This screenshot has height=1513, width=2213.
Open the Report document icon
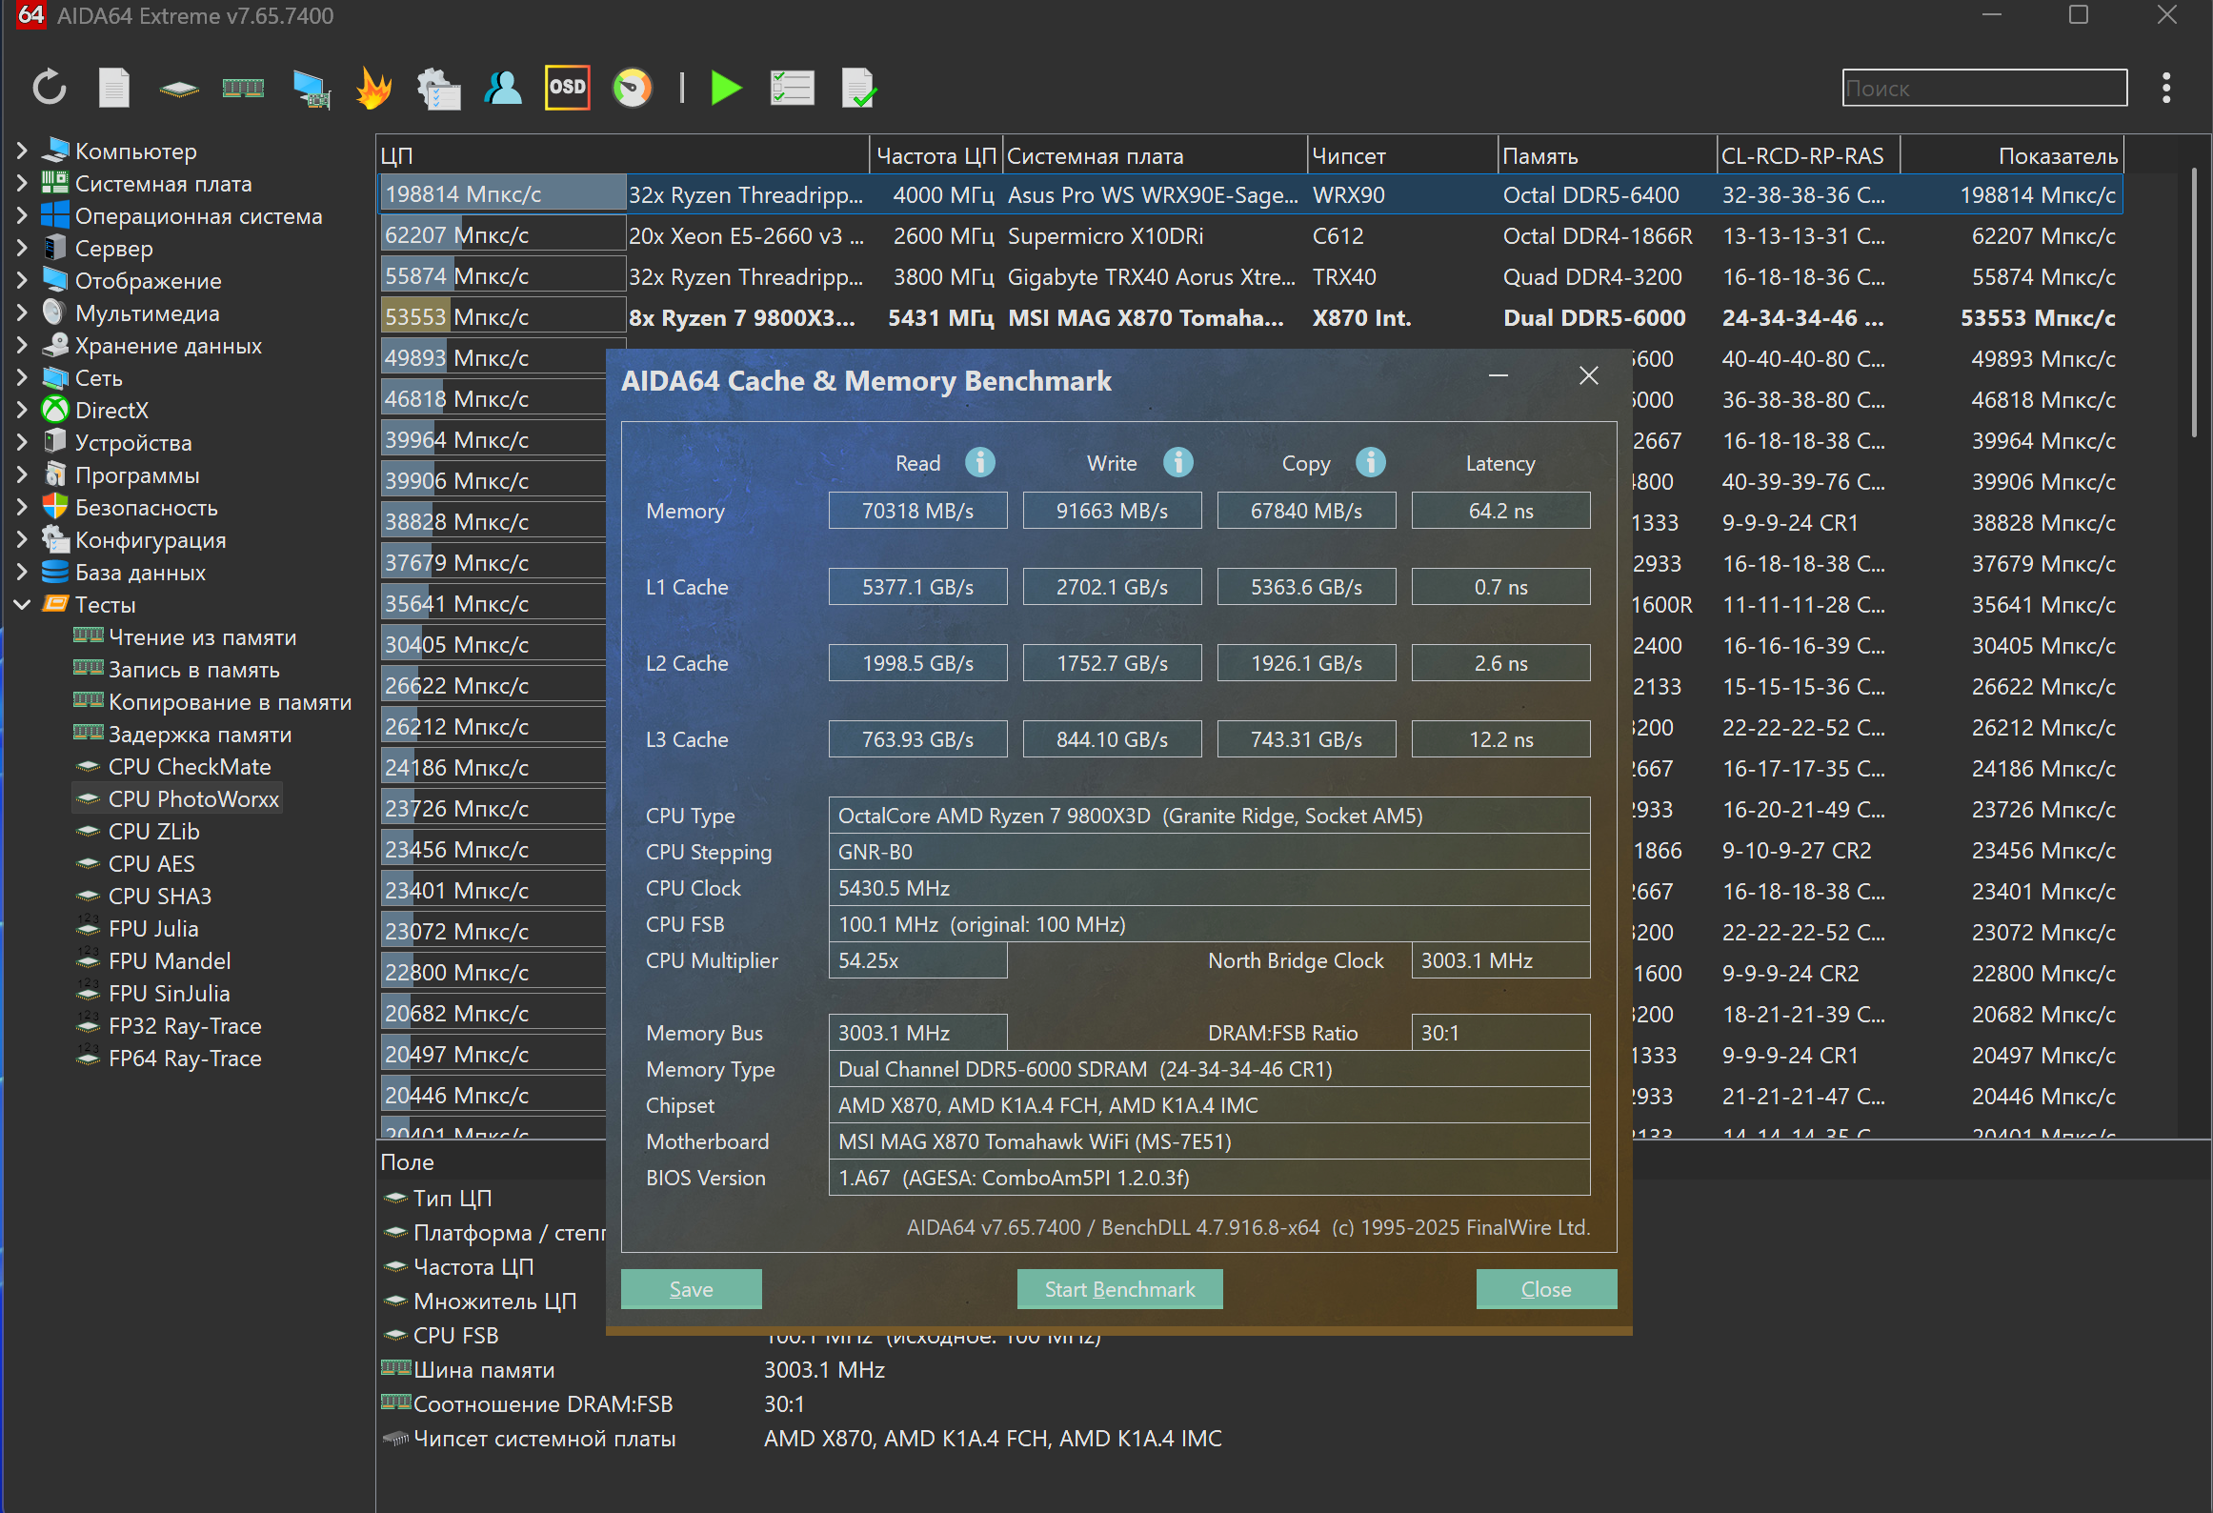[114, 88]
